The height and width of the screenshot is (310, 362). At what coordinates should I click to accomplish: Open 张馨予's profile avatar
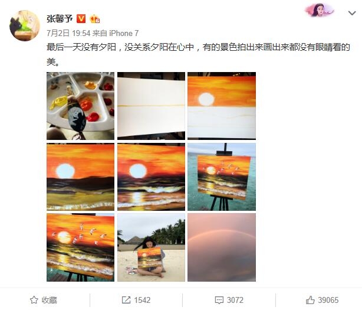click(x=25, y=25)
